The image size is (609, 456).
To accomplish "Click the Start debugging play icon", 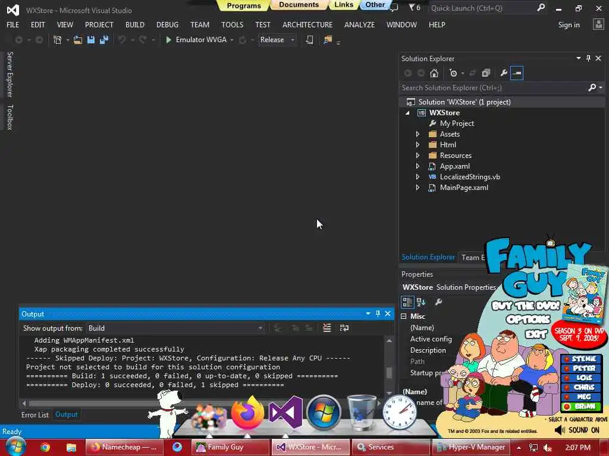I will coord(168,40).
